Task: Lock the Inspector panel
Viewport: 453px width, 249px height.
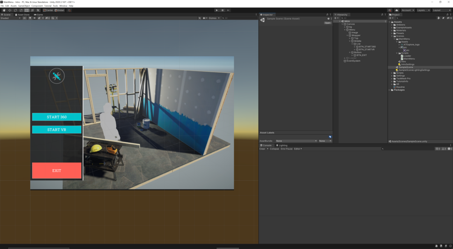Action: (327, 14)
